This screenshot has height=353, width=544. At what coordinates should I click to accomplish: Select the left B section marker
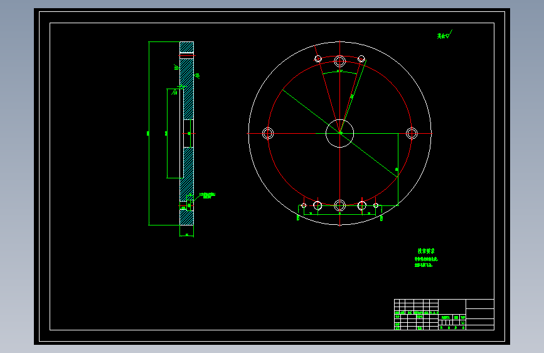click(298, 218)
